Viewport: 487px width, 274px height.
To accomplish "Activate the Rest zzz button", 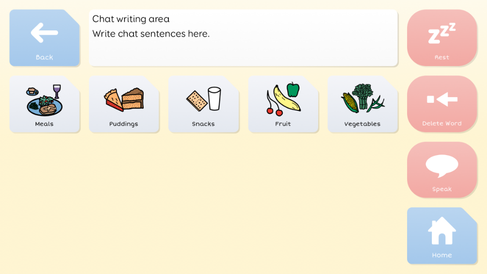I will (x=442, y=38).
